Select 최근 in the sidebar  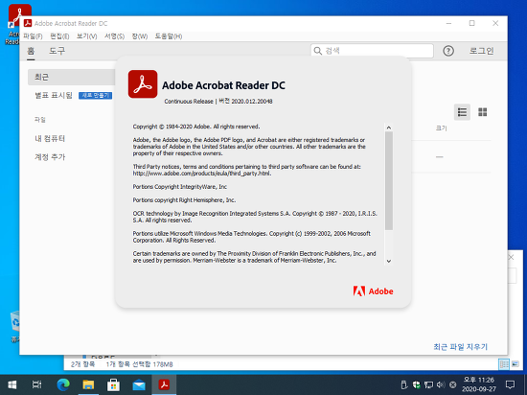click(72, 77)
